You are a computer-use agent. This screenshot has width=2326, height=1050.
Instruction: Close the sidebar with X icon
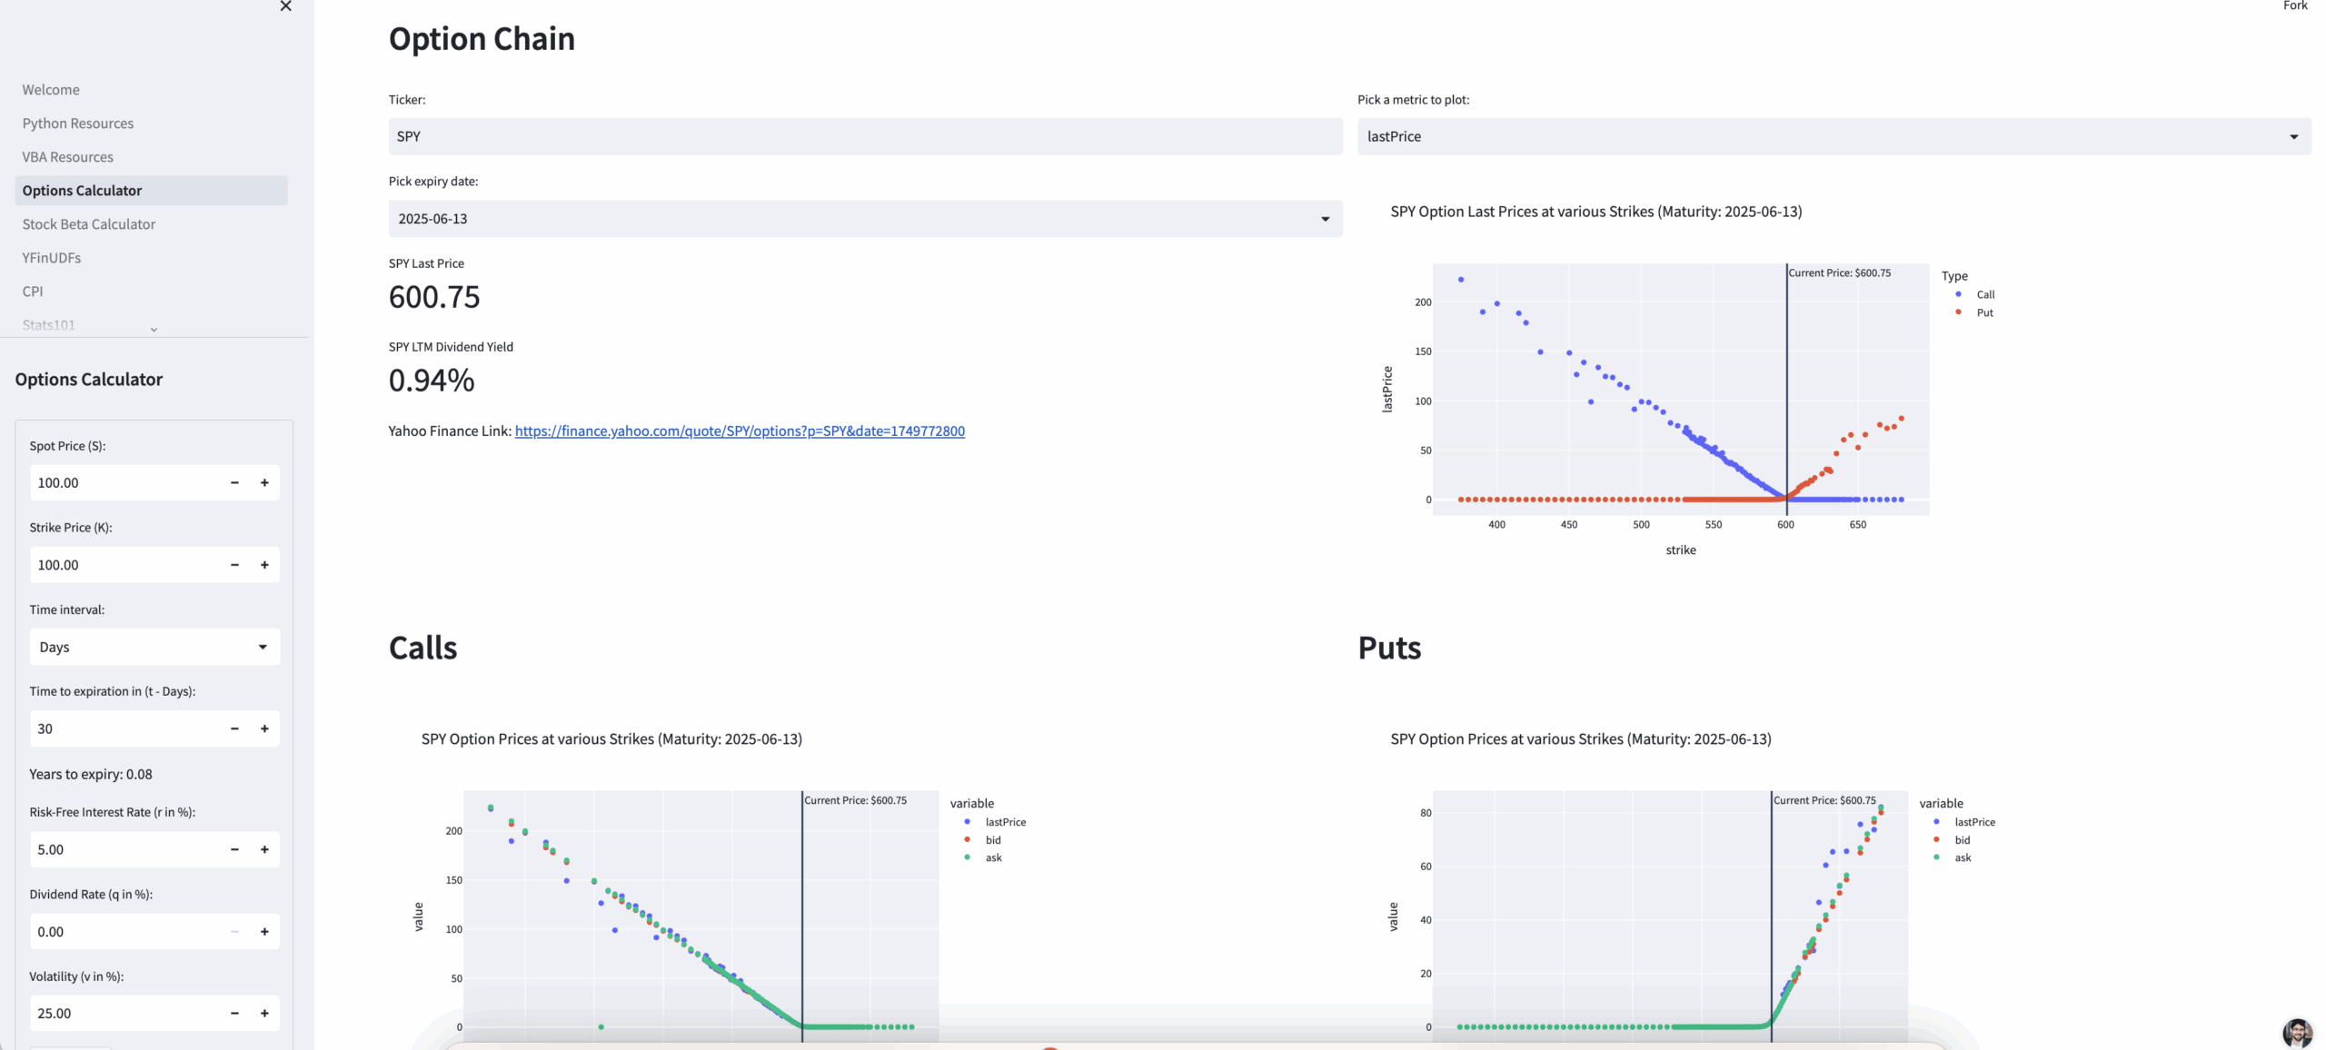tap(285, 6)
